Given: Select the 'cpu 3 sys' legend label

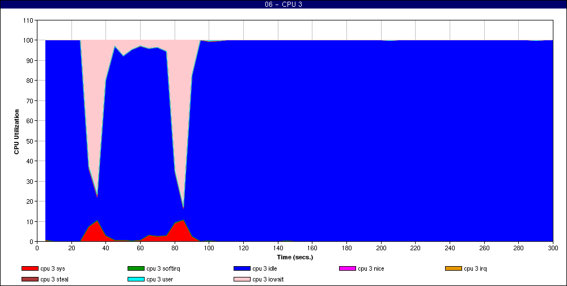Looking at the screenshot, I should pyautogui.click(x=53, y=269).
